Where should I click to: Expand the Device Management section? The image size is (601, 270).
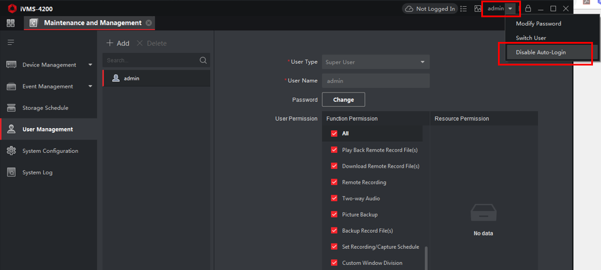[90, 65]
